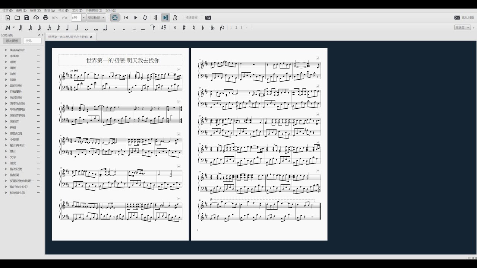This screenshot has width=477, height=268.
Task: Apply the natural accidental
Action: tap(193, 28)
